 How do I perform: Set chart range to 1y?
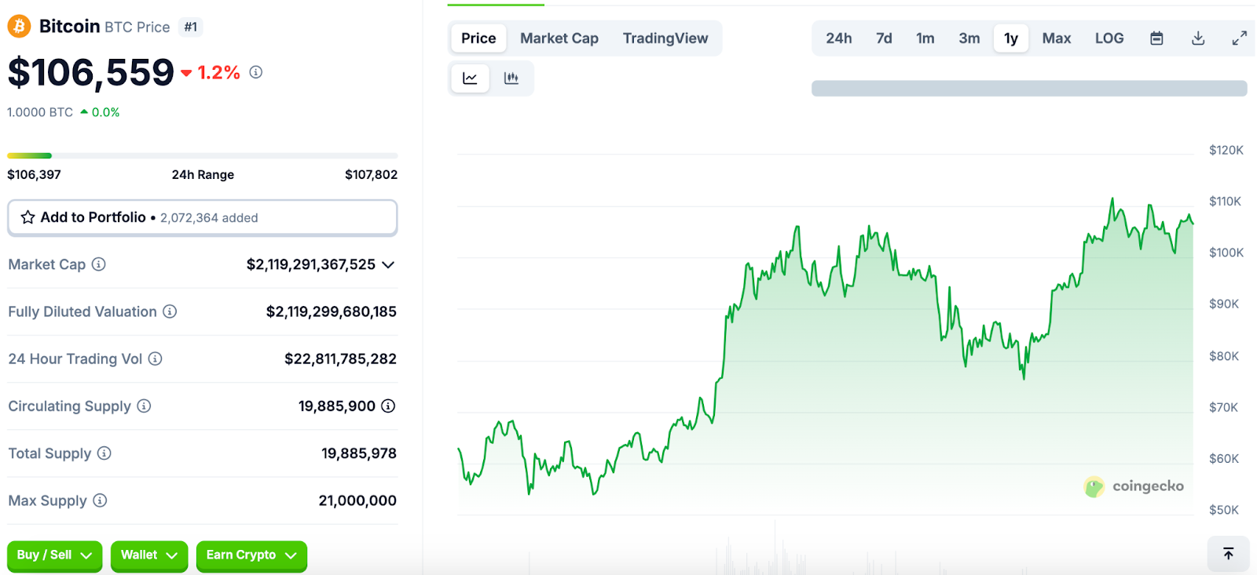(1011, 38)
